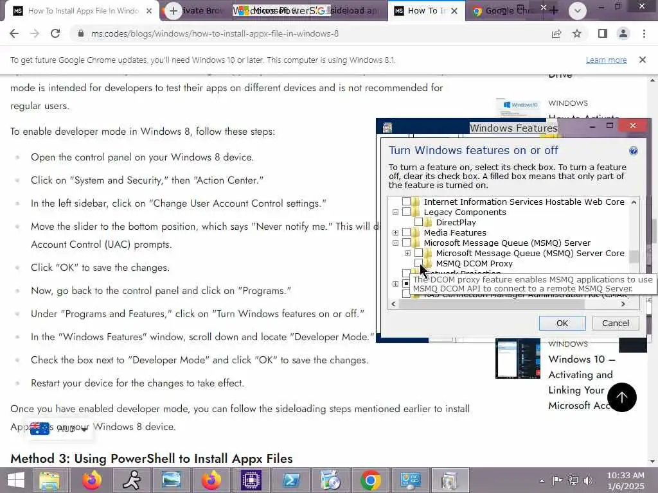Expand the MSMQ Server Core node
Image resolution: width=658 pixels, height=493 pixels.
pyautogui.click(x=407, y=253)
